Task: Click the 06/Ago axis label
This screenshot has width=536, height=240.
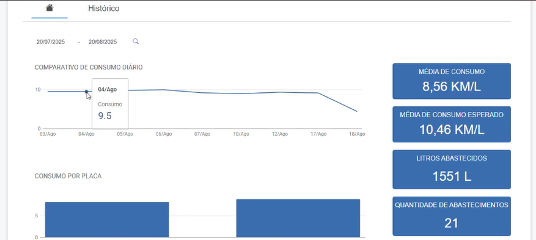Action: [x=164, y=134]
